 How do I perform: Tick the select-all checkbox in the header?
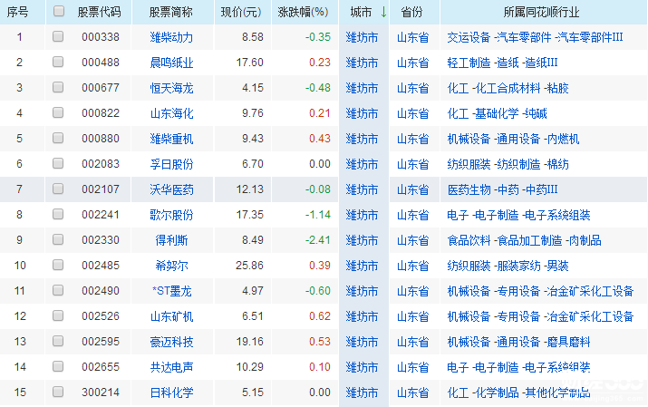click(x=59, y=11)
